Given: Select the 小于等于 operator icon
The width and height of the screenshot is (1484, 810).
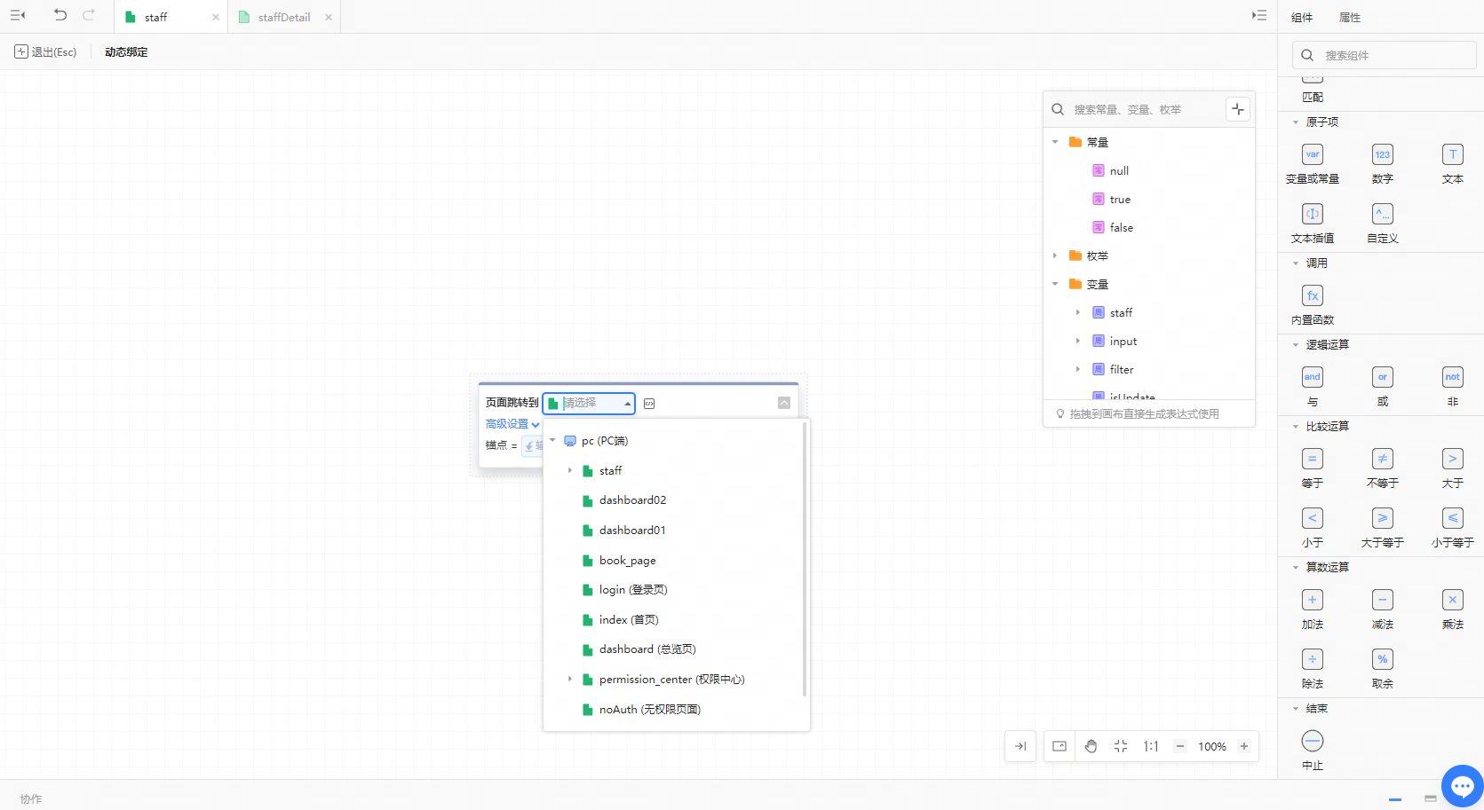Looking at the screenshot, I should [x=1453, y=518].
